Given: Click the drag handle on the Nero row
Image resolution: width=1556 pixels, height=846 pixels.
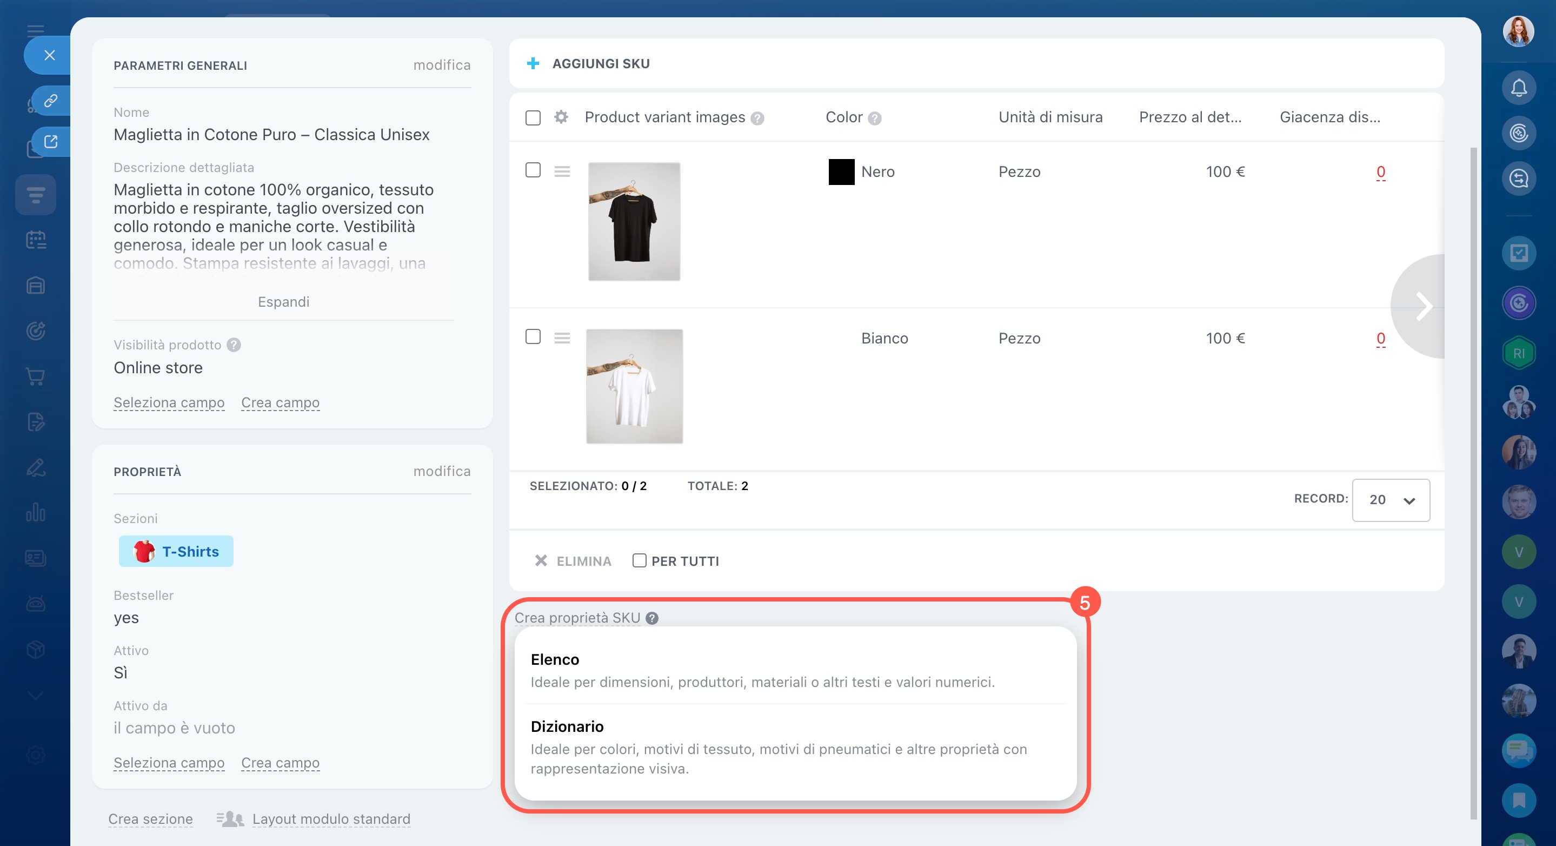Looking at the screenshot, I should (x=562, y=171).
